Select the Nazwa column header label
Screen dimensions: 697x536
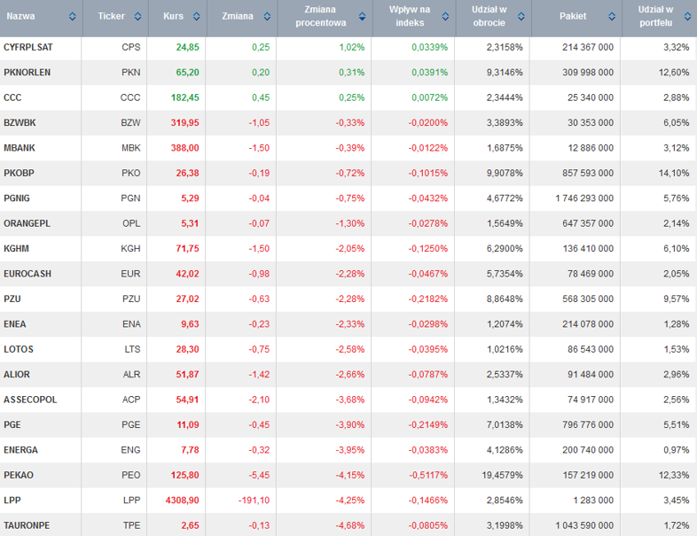[x=20, y=17]
